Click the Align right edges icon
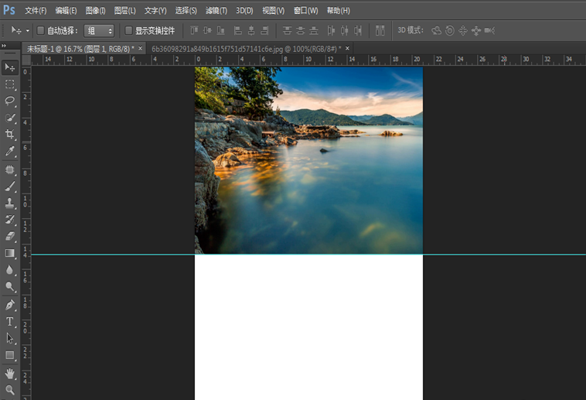Viewport: 586px width, 400px height. (x=264, y=30)
